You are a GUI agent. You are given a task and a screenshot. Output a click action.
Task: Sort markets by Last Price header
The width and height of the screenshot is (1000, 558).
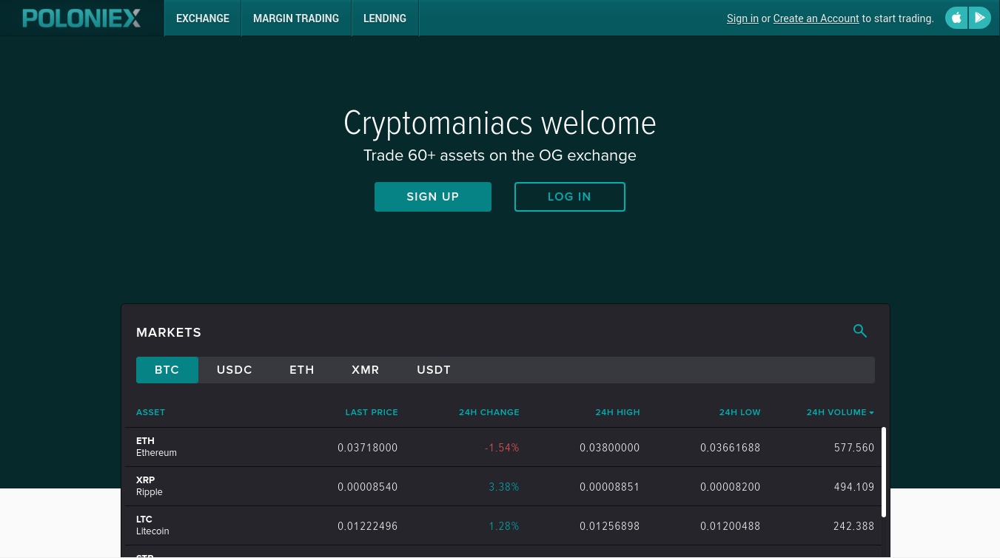pyautogui.click(x=372, y=412)
